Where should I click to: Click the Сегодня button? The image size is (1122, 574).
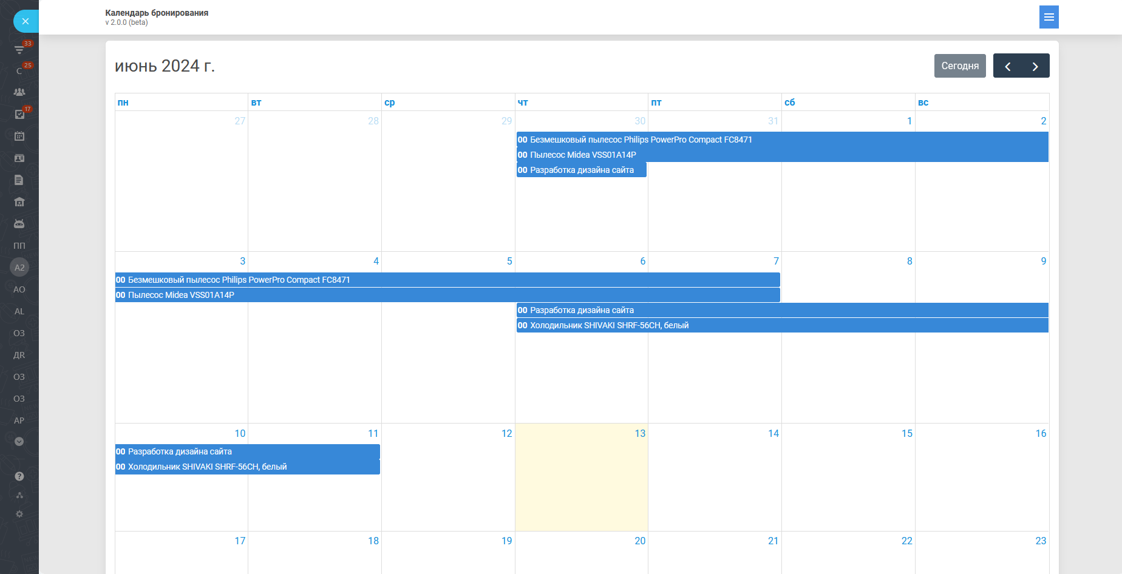[960, 66]
